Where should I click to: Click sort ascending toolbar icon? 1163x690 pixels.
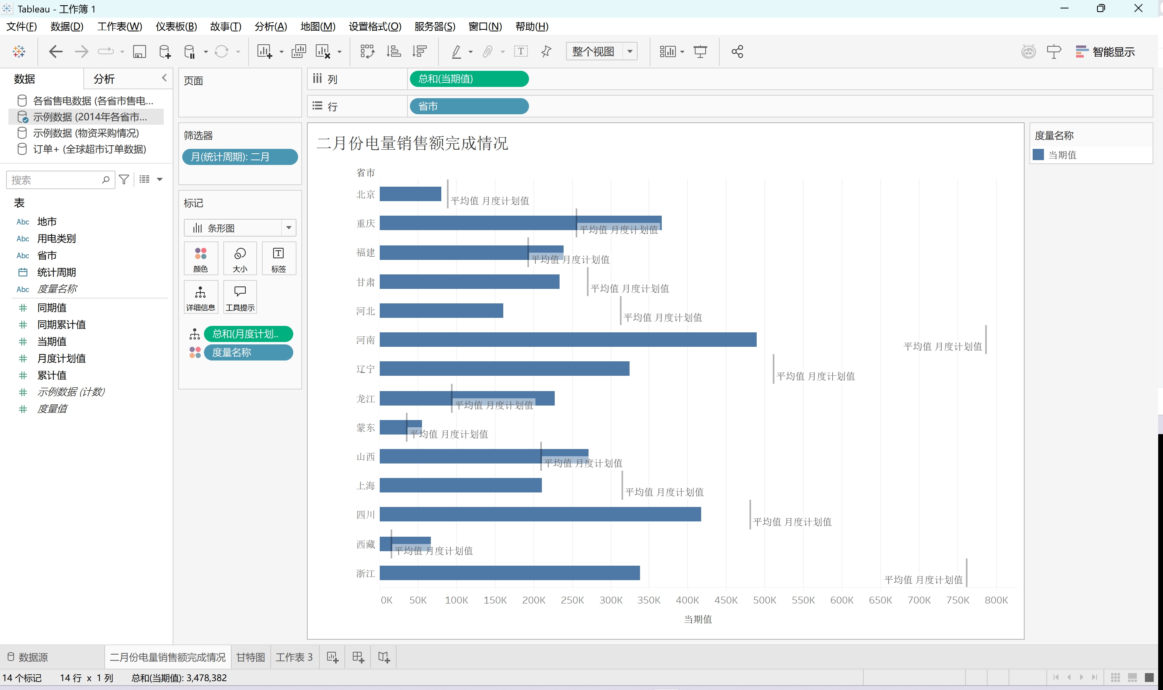(x=393, y=51)
